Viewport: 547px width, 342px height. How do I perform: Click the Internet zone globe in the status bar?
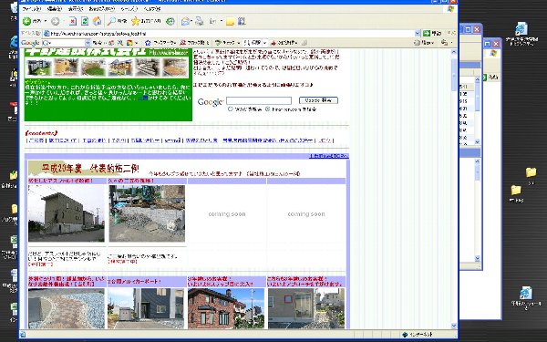point(405,335)
